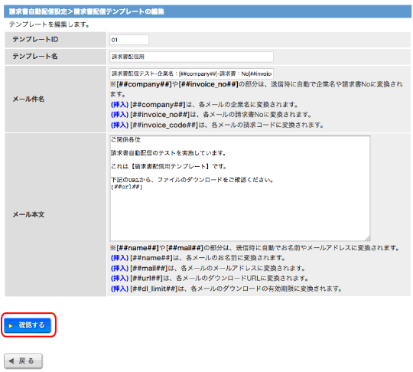
Task: Click the page header 請求書配信テンプレートの編集
Action: coord(119,11)
